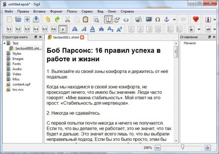Toggle Book View mode button

108,19
